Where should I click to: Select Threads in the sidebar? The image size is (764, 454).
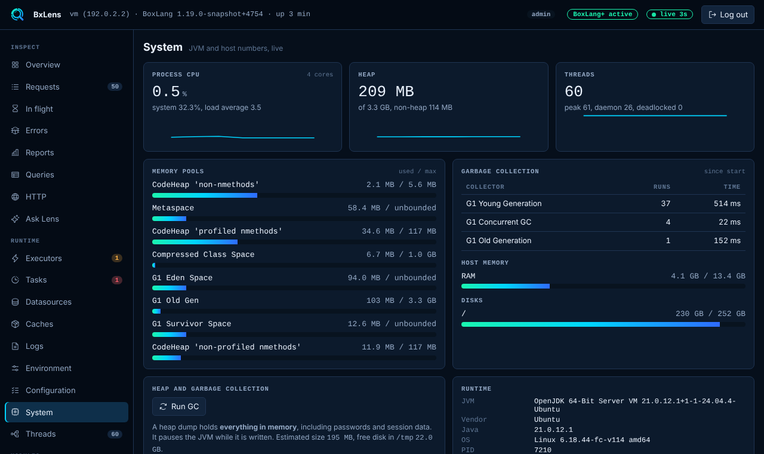pyautogui.click(x=66, y=434)
